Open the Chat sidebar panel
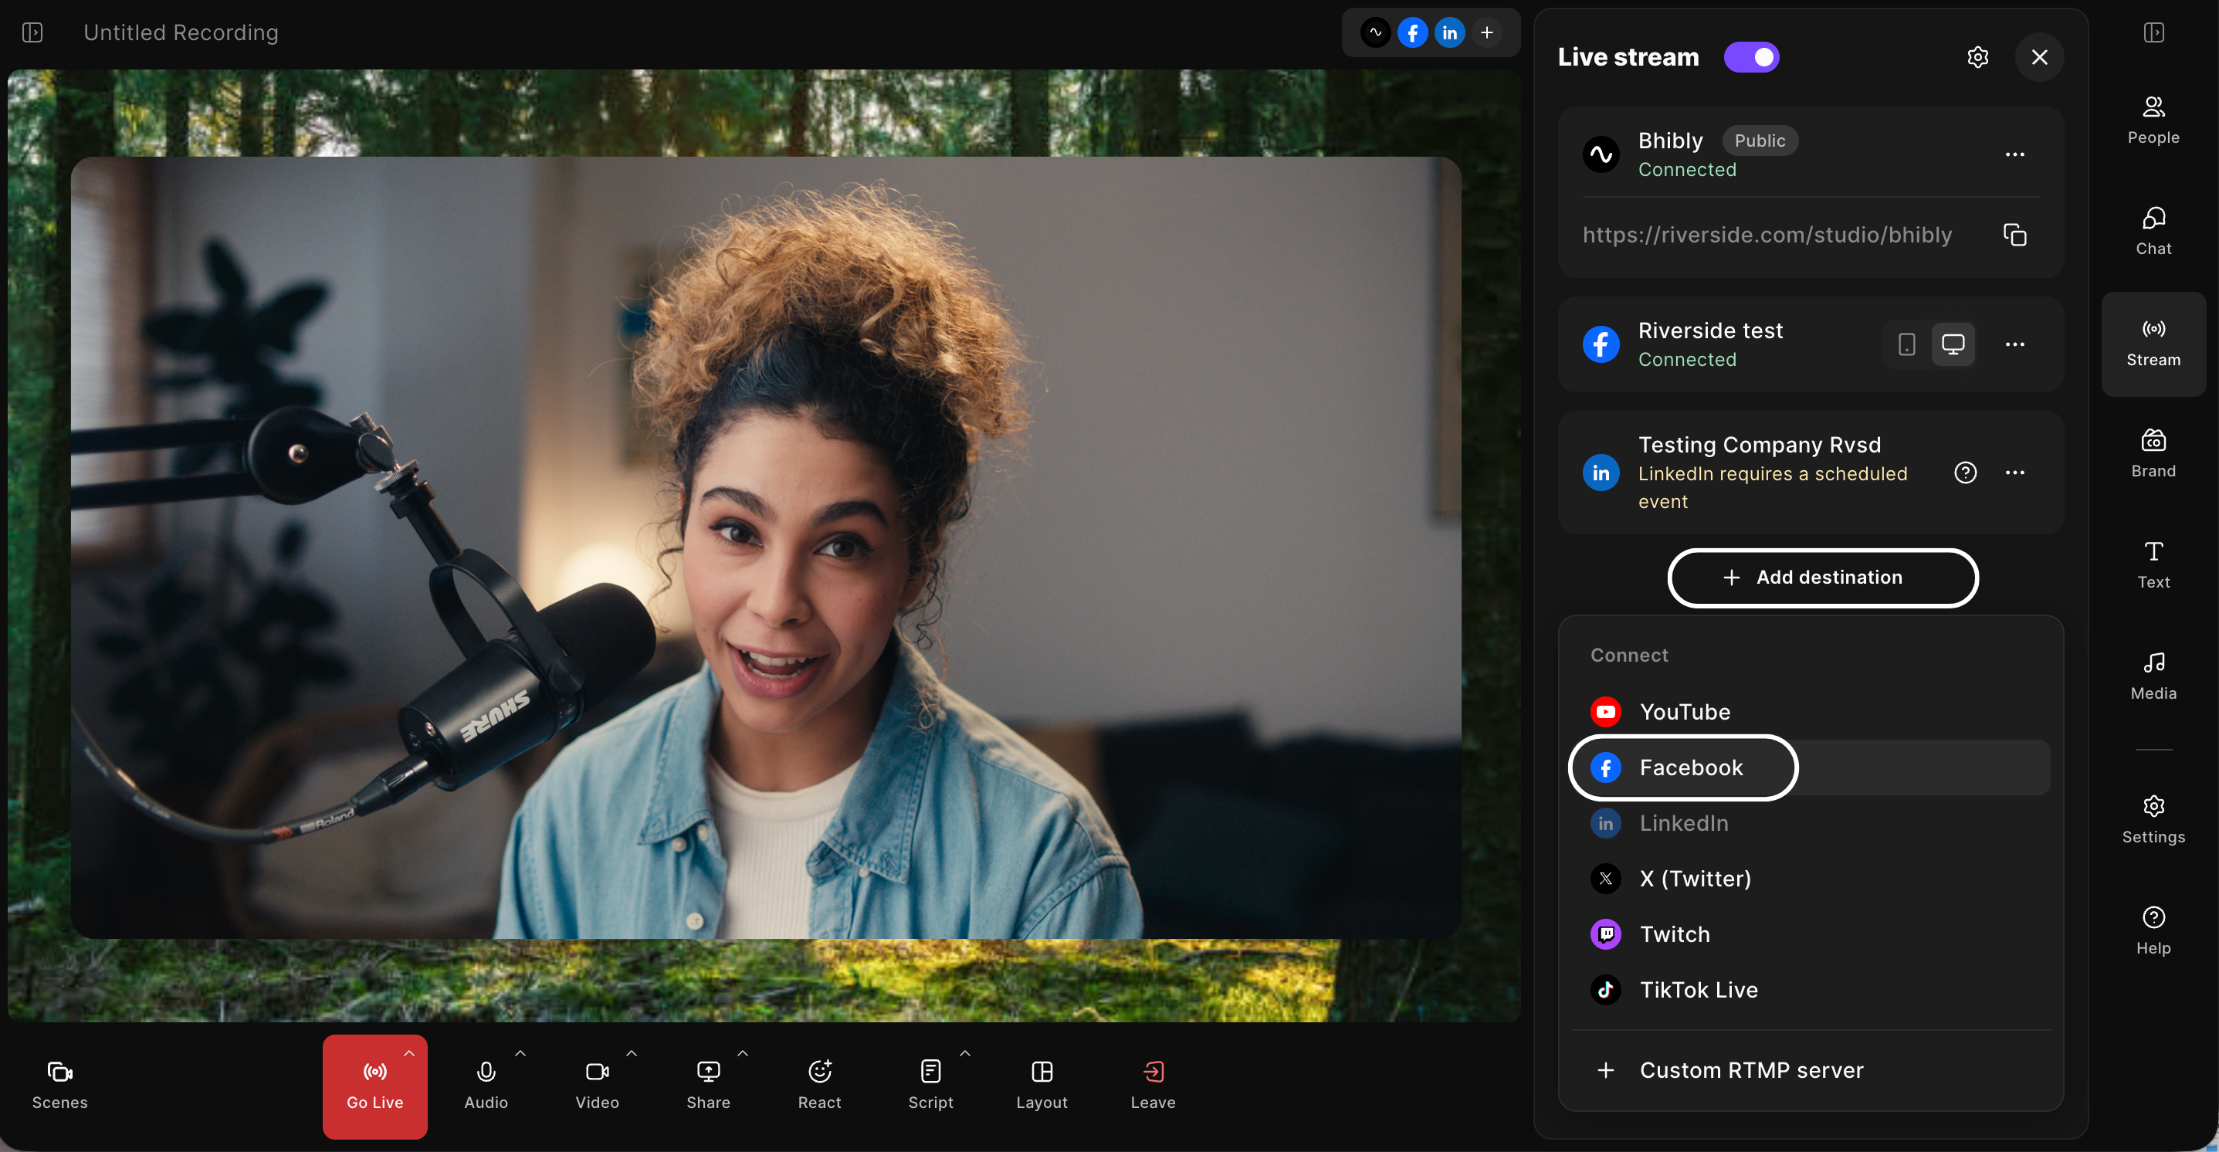2219x1152 pixels. tap(2153, 232)
